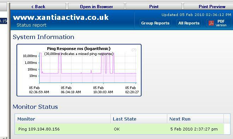Image resolution: width=233 pixels, height=139 pixels.
Task: Click the www.xantiaactiva.co.uk report title
Action: click(61, 17)
